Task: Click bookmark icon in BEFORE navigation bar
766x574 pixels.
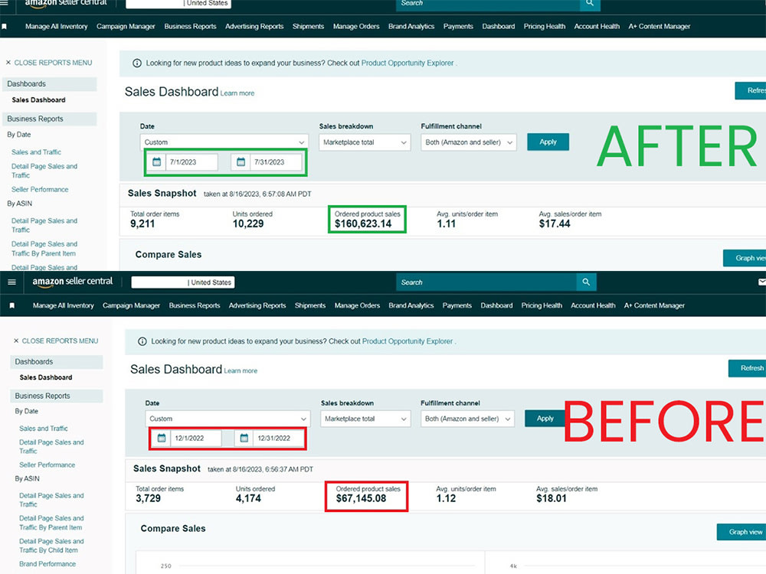Action: pyautogui.click(x=11, y=305)
